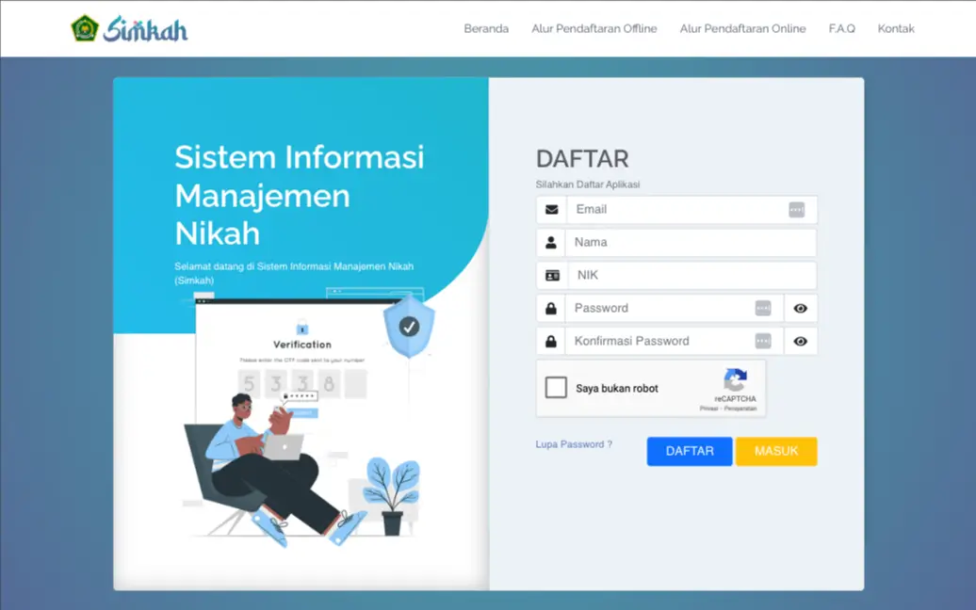The image size is (976, 610).
Task: Show Konfirmasi Password contents with eye icon
Action: point(801,342)
